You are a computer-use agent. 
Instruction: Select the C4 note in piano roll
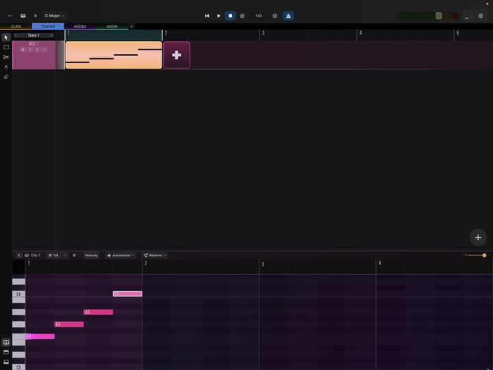127,294
